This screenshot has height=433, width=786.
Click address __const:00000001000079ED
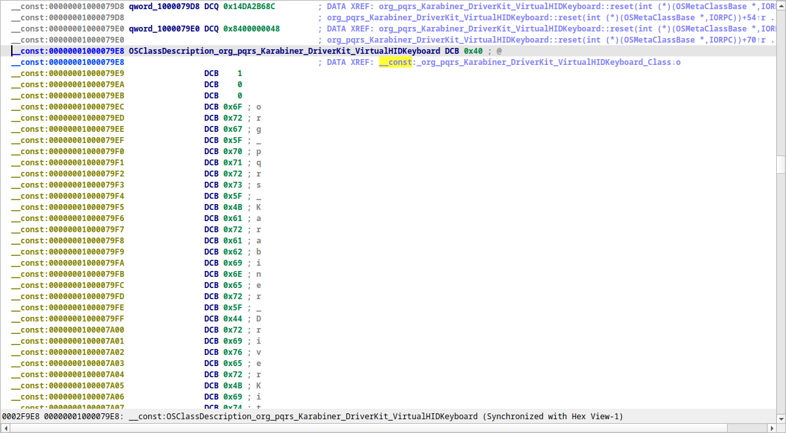click(68, 118)
